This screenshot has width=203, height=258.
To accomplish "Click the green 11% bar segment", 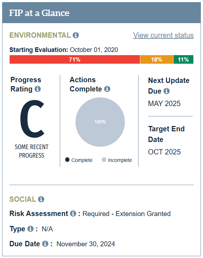I will click(183, 59).
